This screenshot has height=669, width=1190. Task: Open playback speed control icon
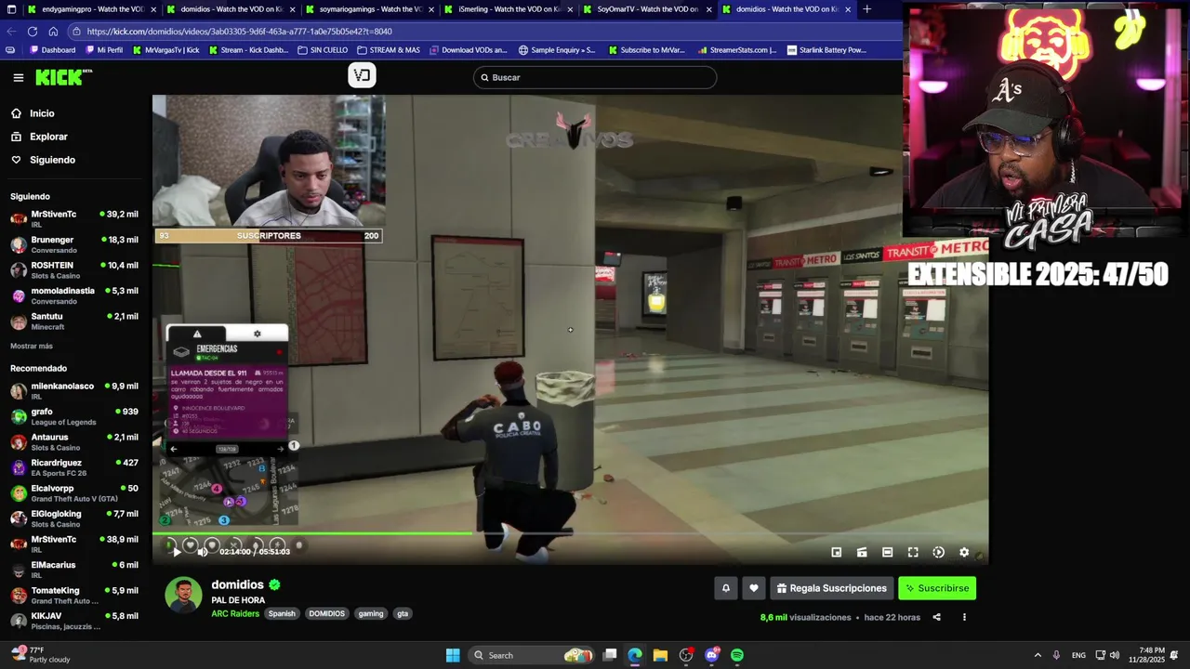[939, 552]
